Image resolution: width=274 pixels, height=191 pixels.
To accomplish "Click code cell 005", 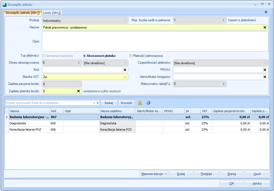I will (57, 123).
